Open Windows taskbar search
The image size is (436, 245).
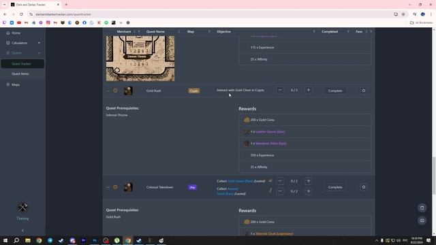point(16,240)
